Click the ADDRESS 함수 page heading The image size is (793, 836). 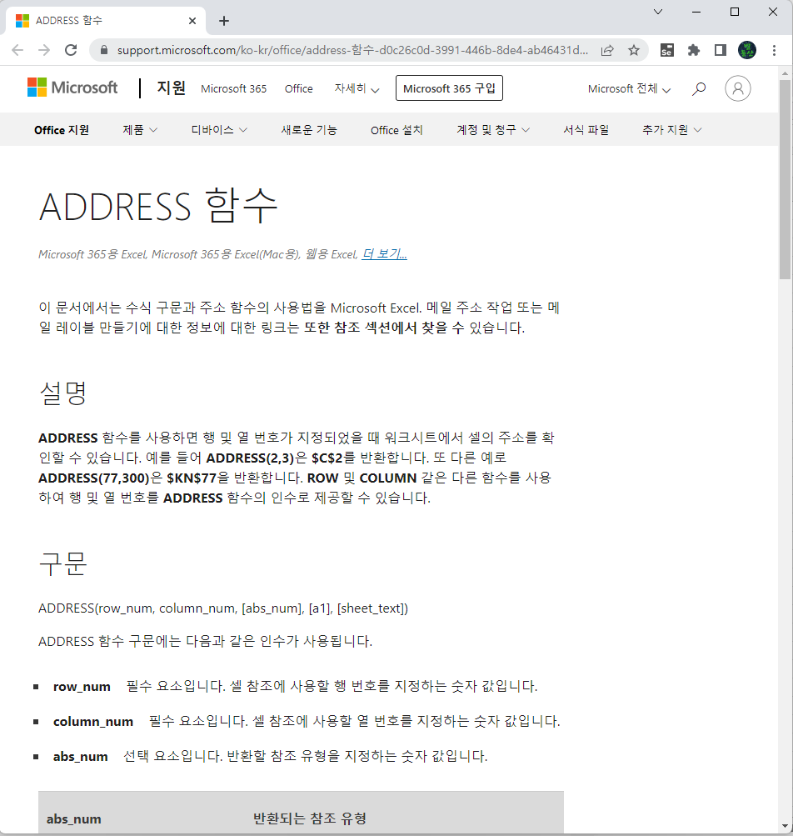click(x=158, y=206)
